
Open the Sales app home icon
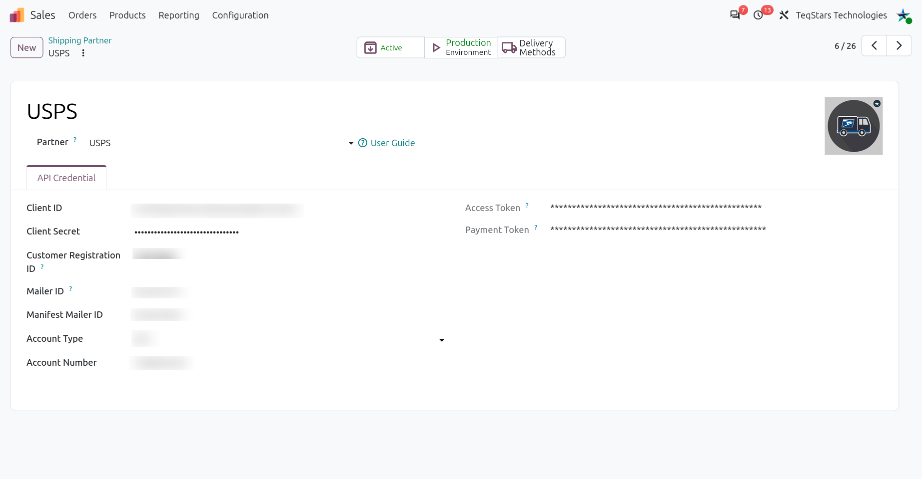[17, 15]
